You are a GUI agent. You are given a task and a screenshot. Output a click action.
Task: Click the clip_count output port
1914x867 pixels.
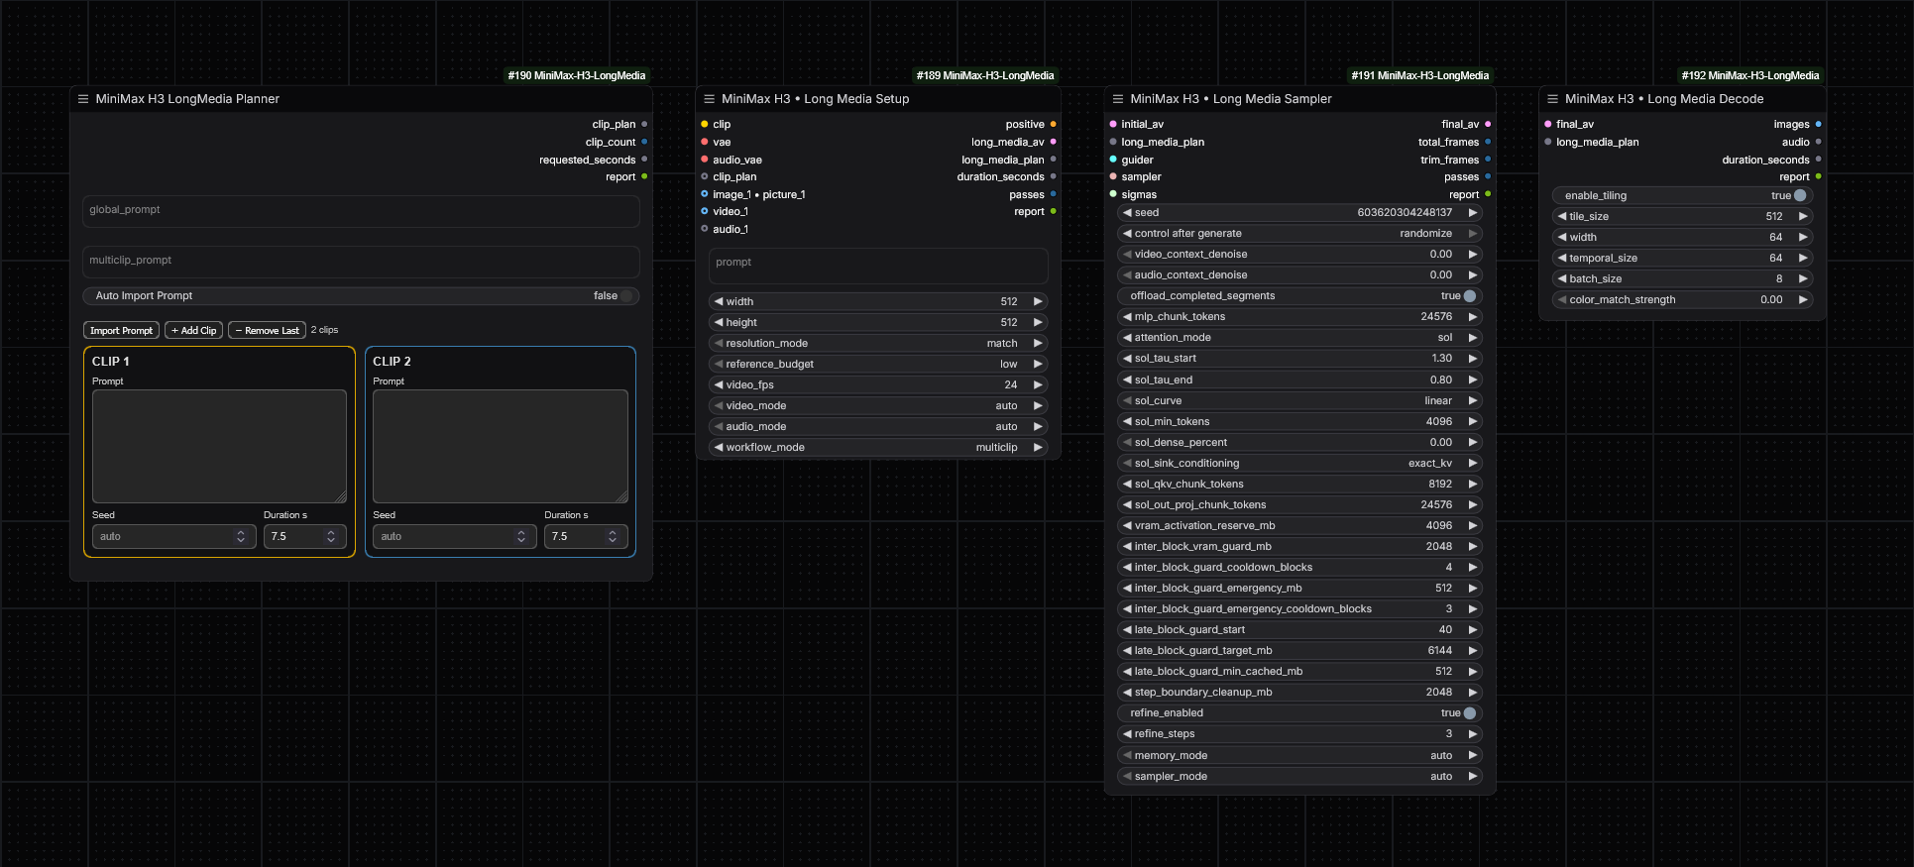(644, 143)
